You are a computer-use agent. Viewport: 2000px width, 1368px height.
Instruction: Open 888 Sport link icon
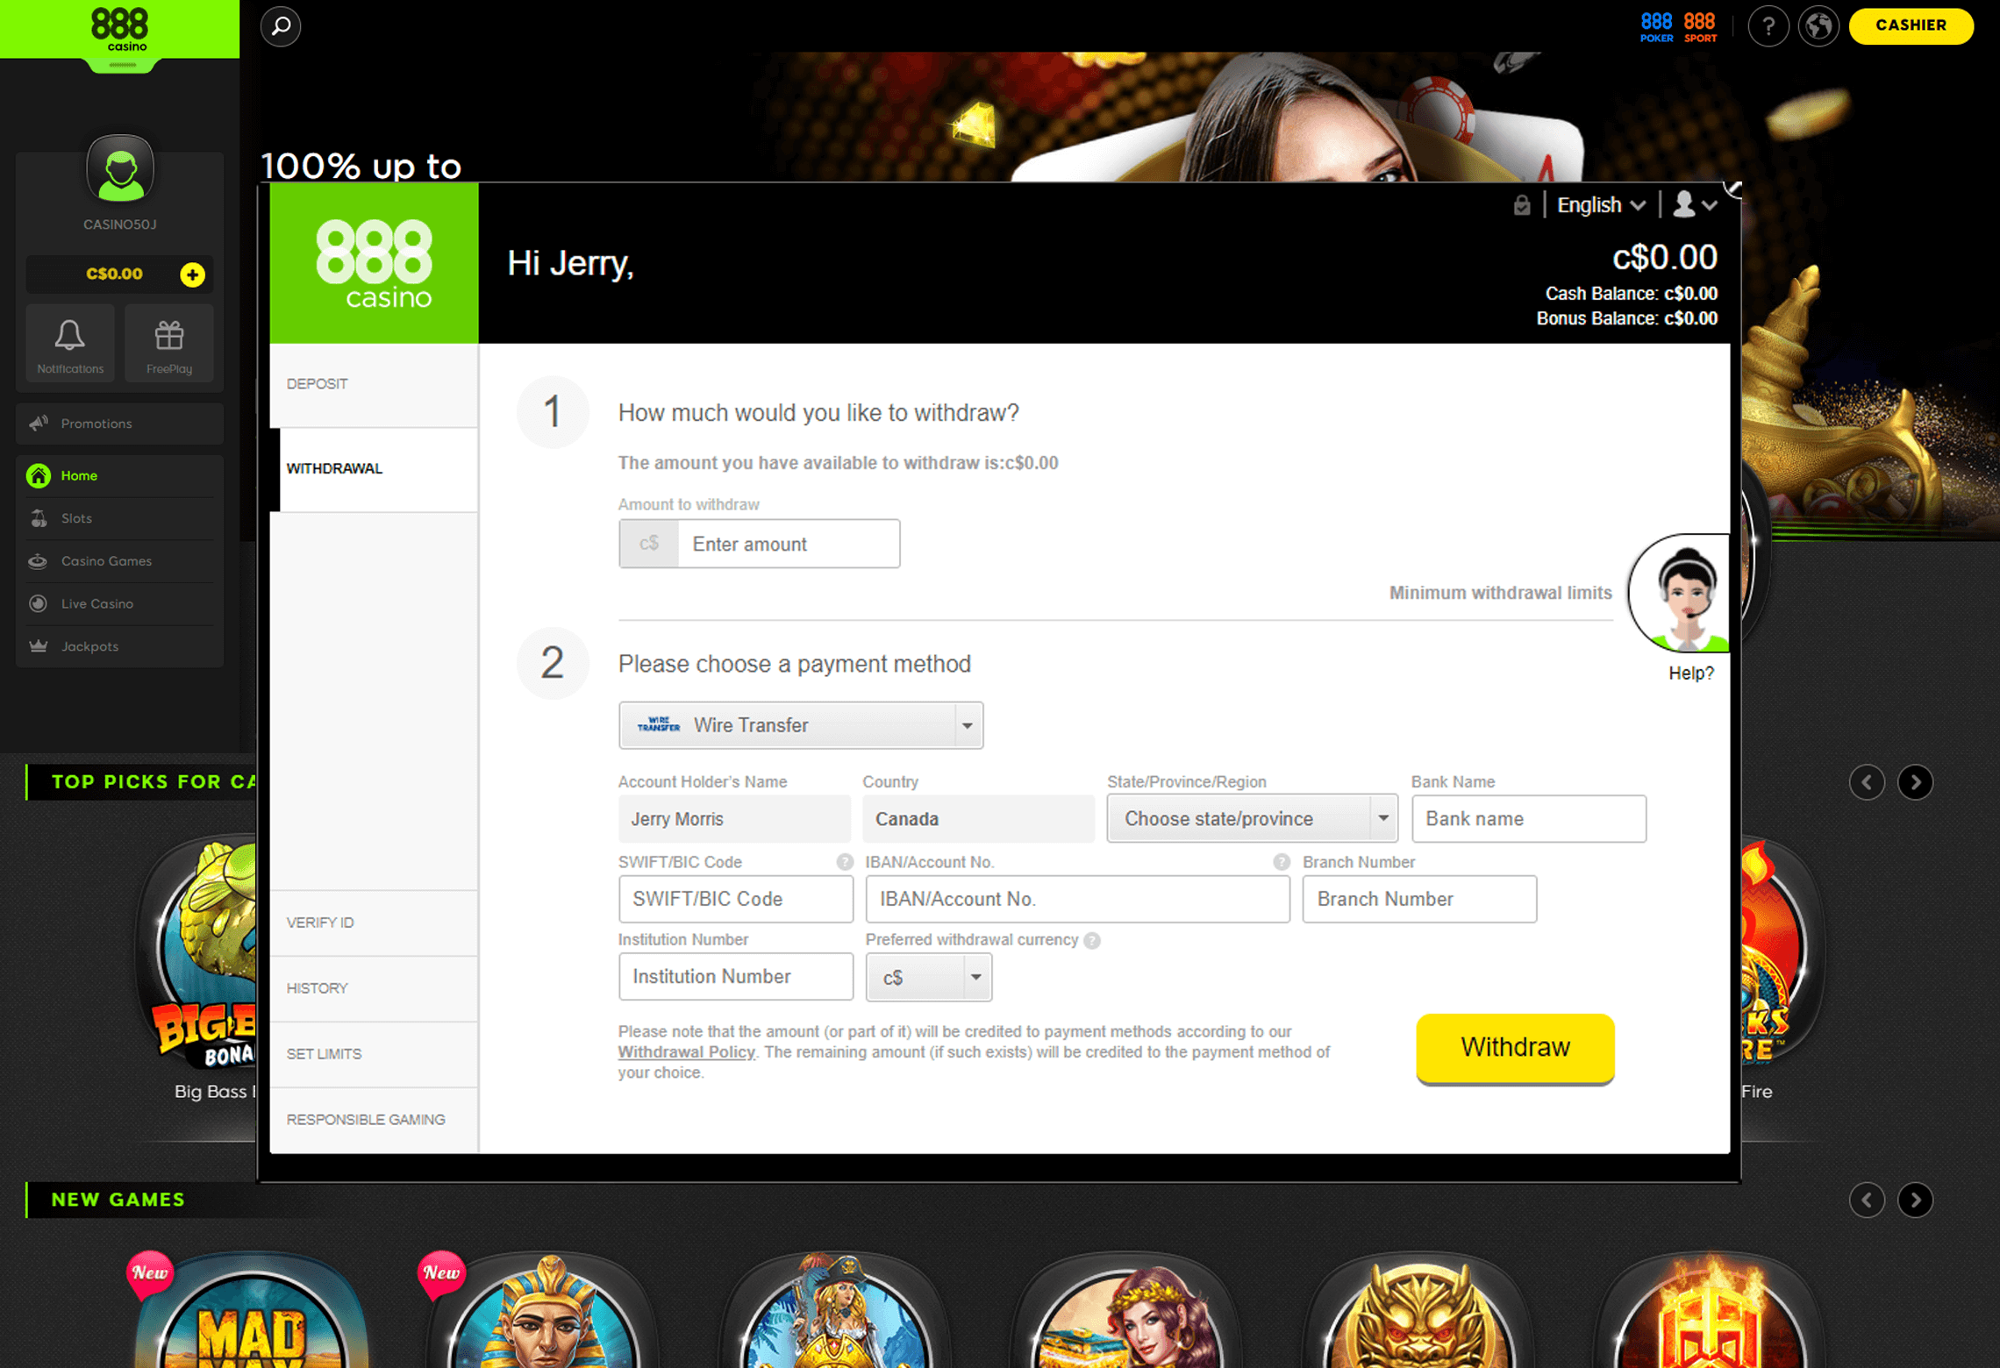click(x=1700, y=27)
